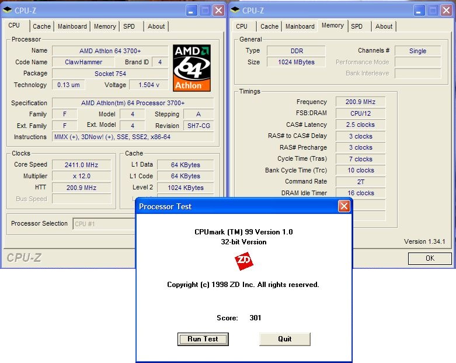Click the Code Name value ClawHammer
This screenshot has width=456, height=363.
83,62
